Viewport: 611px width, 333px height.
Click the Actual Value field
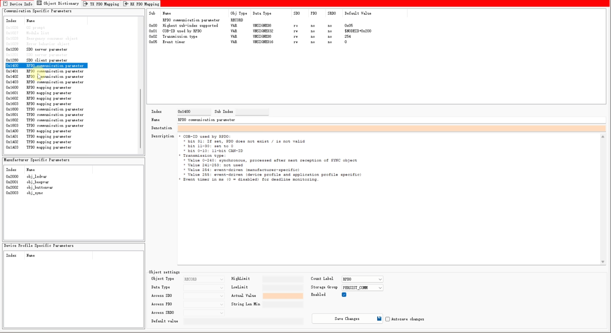283,296
